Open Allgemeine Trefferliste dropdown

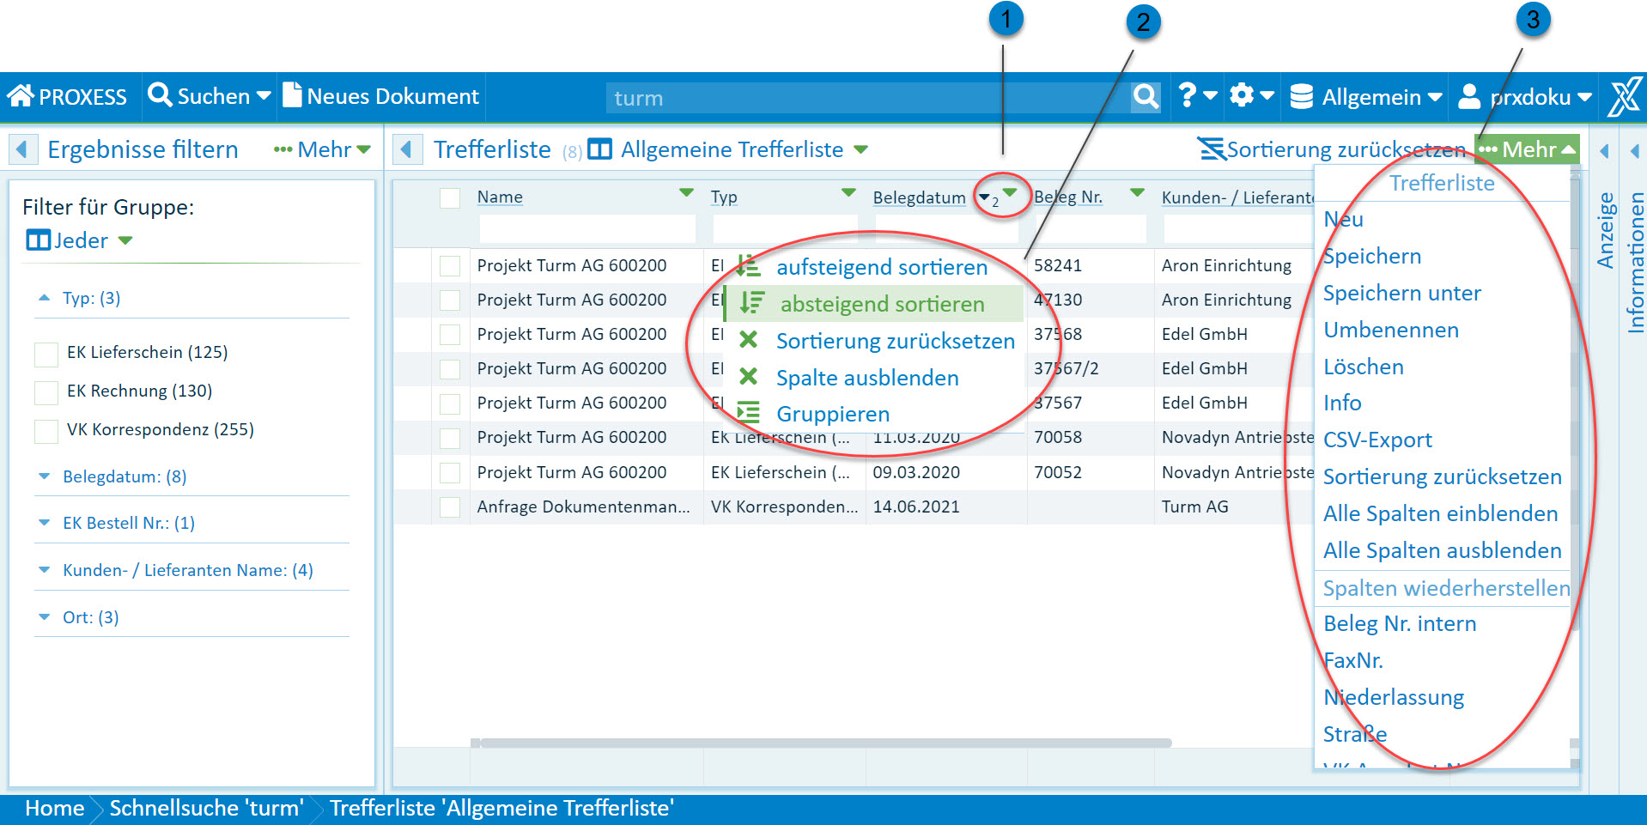pyautogui.click(x=860, y=150)
